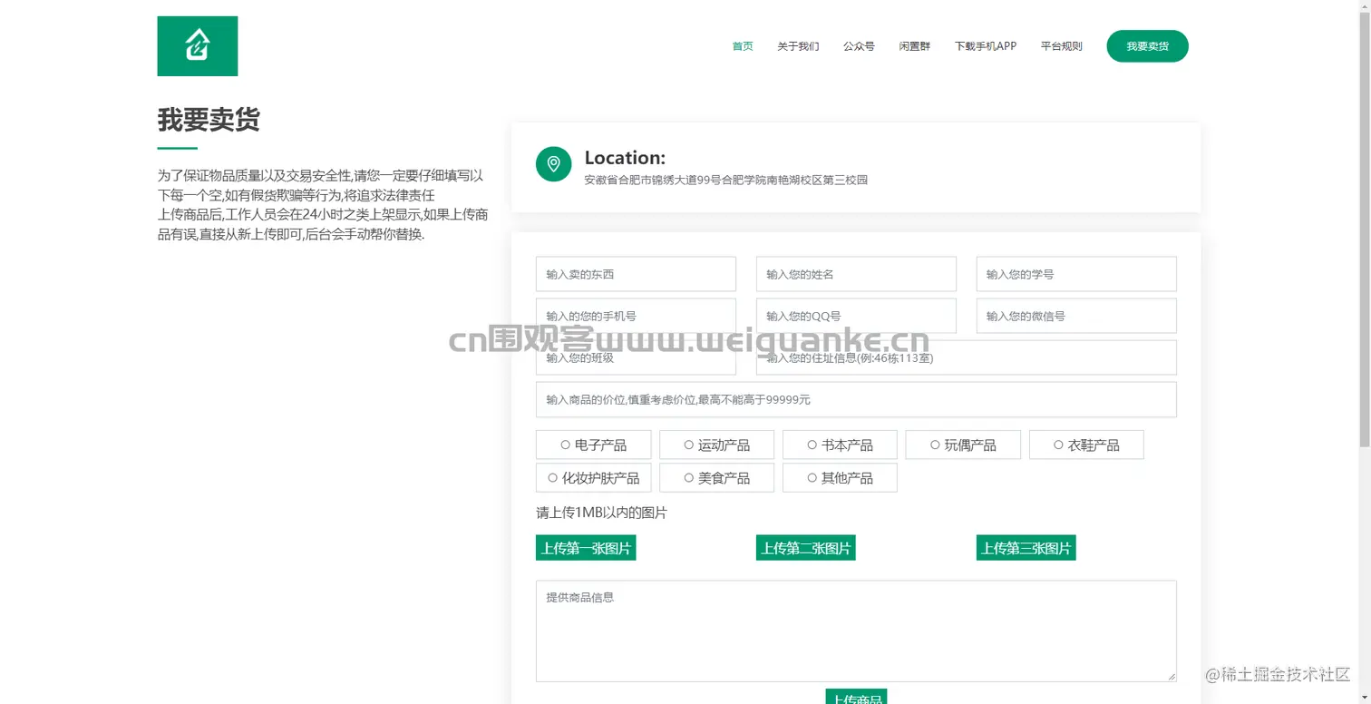
Task: Open the 公众号 menu item
Action: (859, 46)
